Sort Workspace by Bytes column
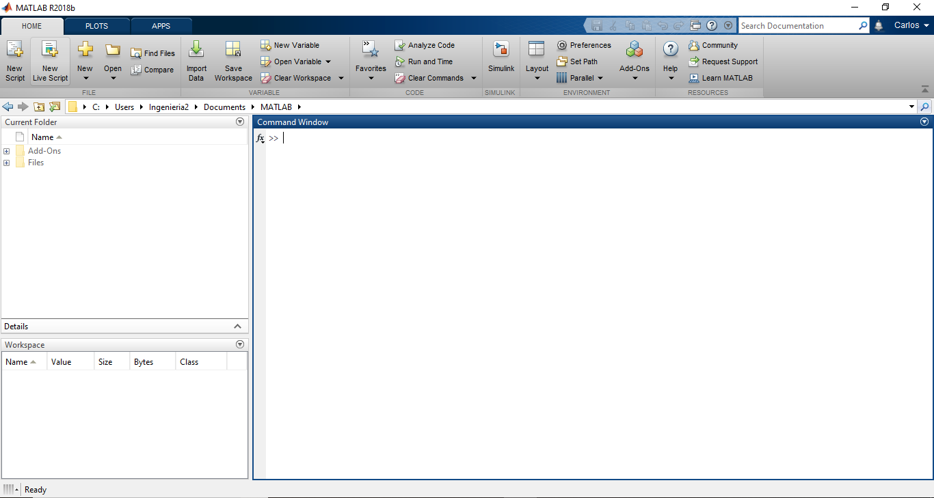This screenshot has height=498, width=934. pyautogui.click(x=152, y=362)
